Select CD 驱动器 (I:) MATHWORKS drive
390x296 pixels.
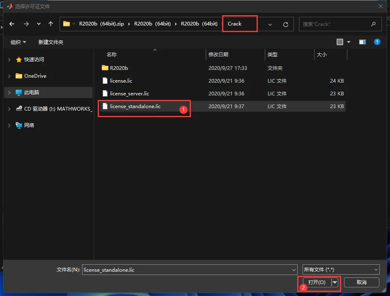click(x=54, y=109)
